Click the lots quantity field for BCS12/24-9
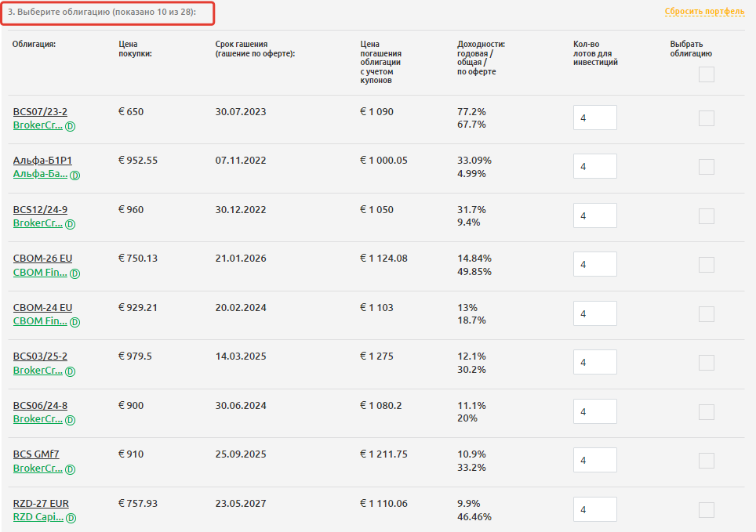 (594, 215)
